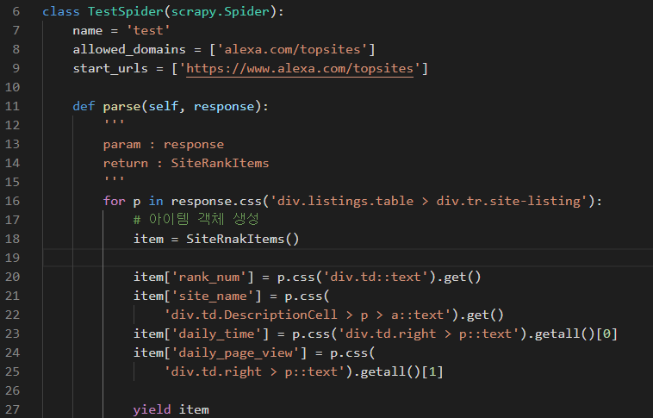Click the 'daily_time' key string

click(x=216, y=334)
